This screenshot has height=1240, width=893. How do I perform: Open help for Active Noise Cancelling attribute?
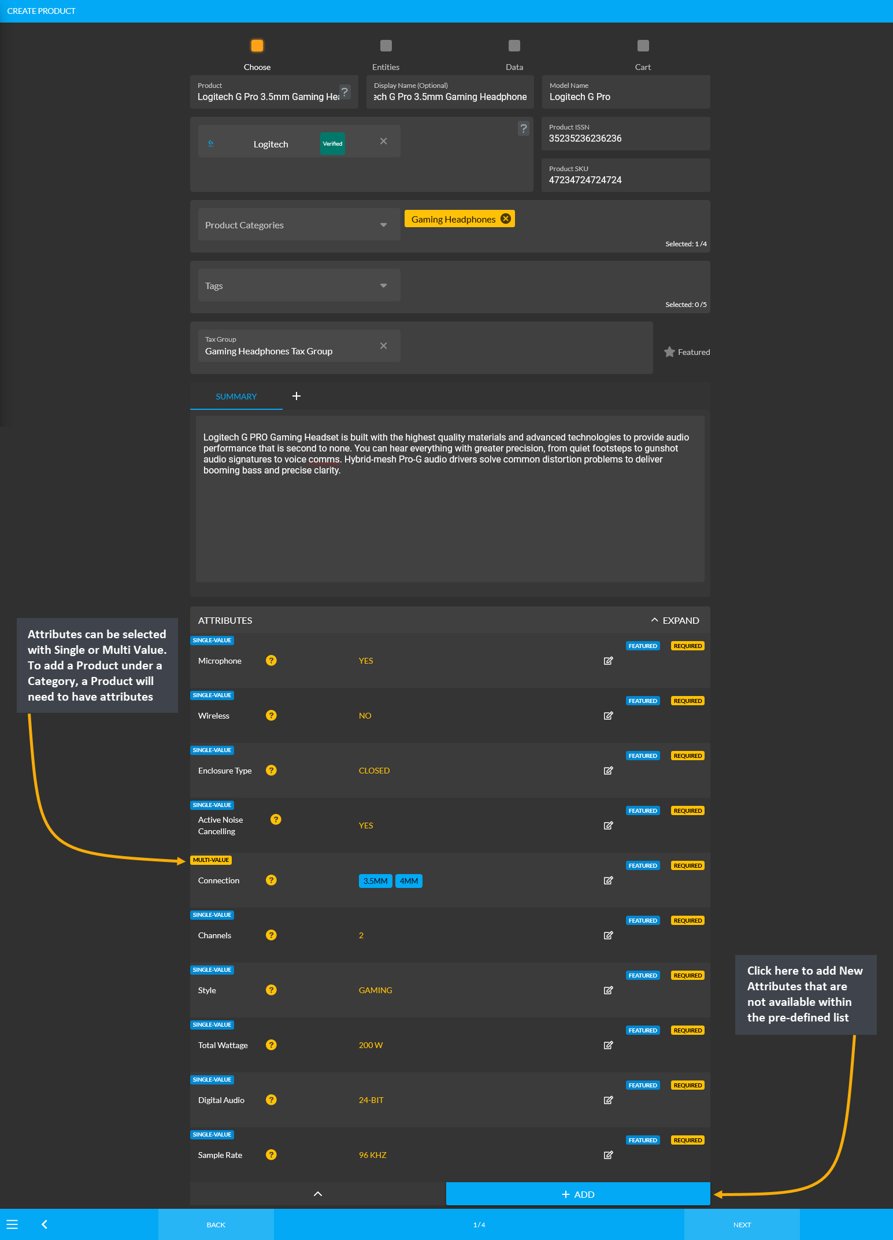click(x=276, y=819)
